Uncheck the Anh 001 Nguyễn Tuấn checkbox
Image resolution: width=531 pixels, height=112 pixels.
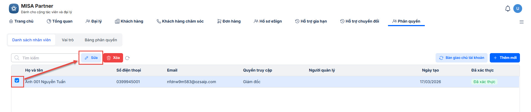tap(17, 81)
